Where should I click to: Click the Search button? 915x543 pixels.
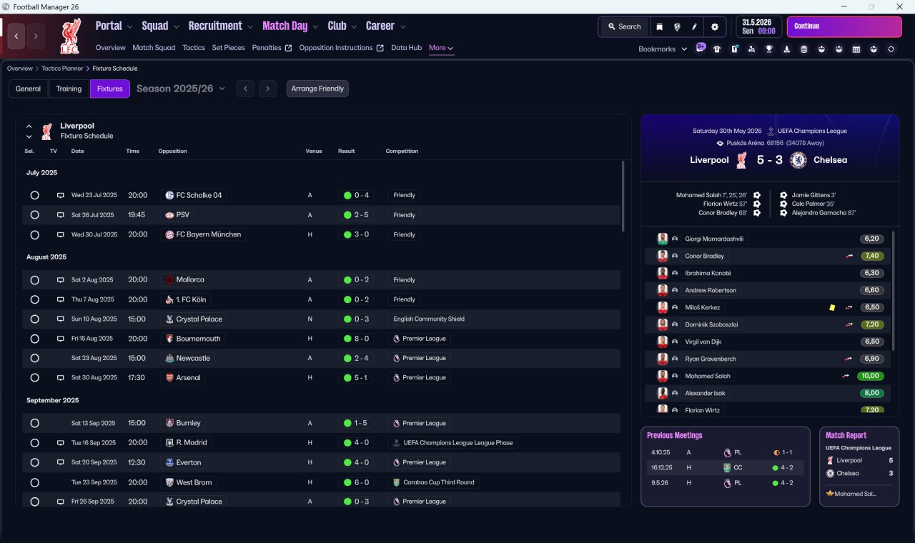point(624,26)
